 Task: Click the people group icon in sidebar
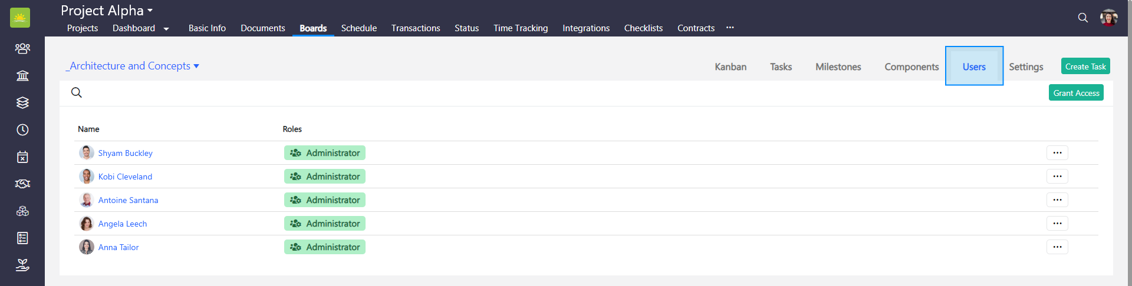tap(22, 48)
